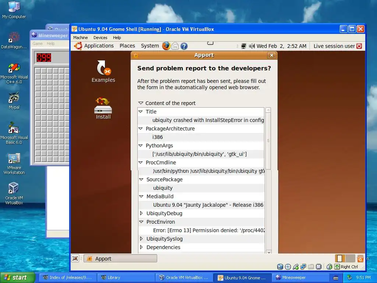Click the VirtualBox hard disk activity icon

(280, 267)
